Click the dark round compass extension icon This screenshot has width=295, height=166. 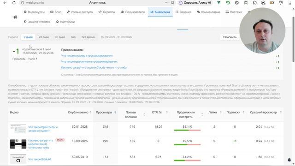click(237, 3)
